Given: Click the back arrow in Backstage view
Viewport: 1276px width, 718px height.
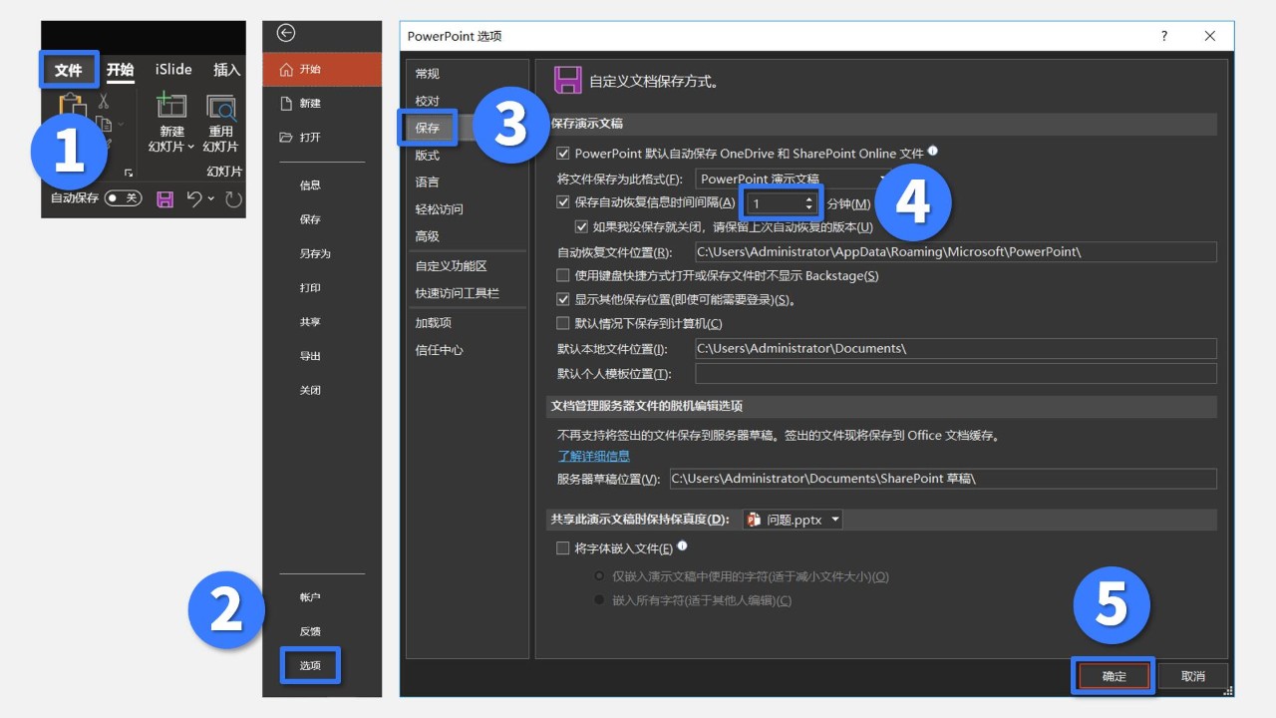Looking at the screenshot, I should [285, 34].
